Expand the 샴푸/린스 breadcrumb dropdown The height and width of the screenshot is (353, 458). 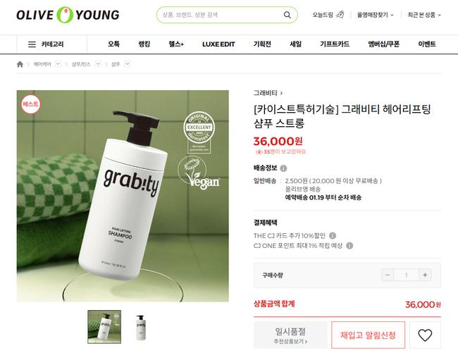point(98,64)
